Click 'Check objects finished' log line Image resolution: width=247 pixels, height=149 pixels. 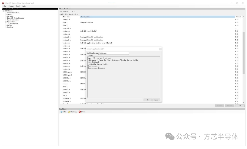tap(96, 68)
